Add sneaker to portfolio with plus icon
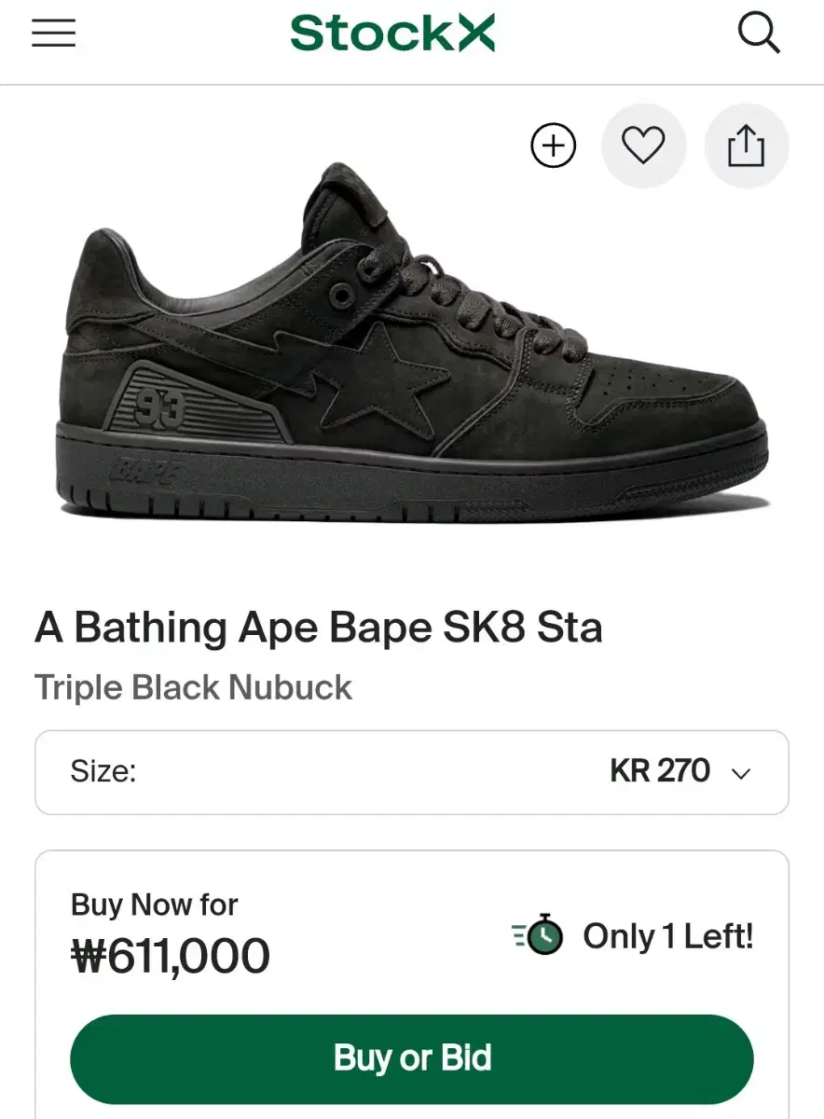 pyautogui.click(x=554, y=146)
